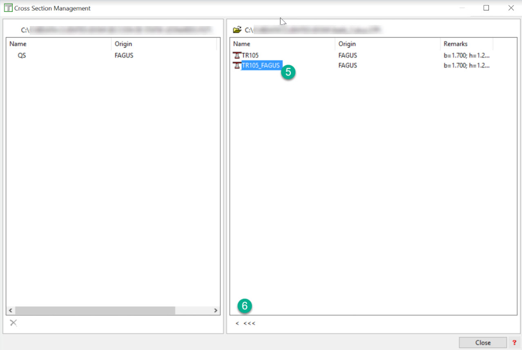Select the TR105 cross section row
Screen dimensions: 522x350
click(250, 55)
